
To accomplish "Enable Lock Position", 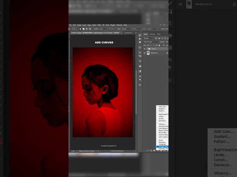I will click(x=154, y=45).
